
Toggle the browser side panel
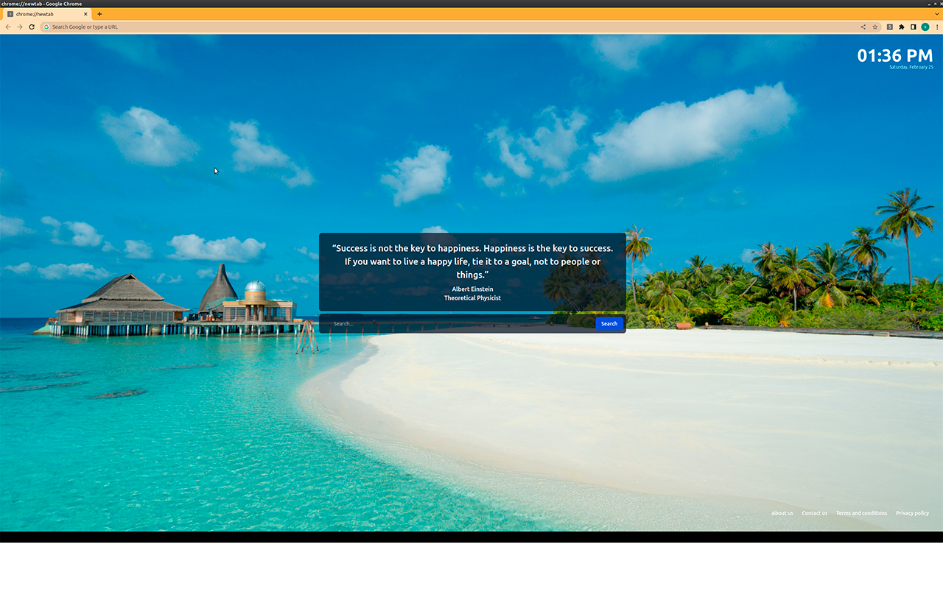914,27
